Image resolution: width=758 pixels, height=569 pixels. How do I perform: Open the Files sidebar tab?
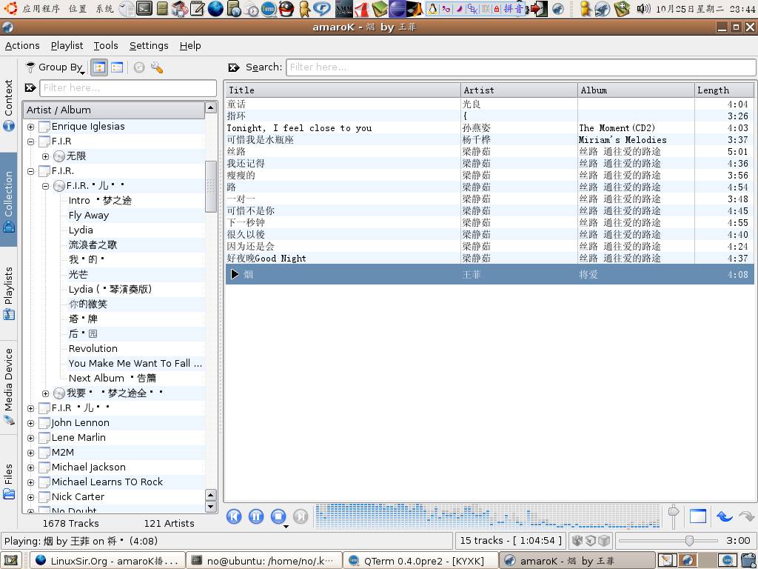pos(9,481)
